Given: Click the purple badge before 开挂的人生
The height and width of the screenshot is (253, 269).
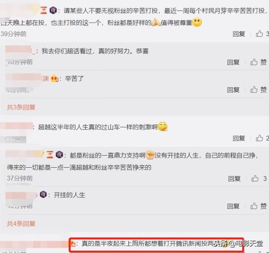Looking at the screenshot, I should pos(43,195).
